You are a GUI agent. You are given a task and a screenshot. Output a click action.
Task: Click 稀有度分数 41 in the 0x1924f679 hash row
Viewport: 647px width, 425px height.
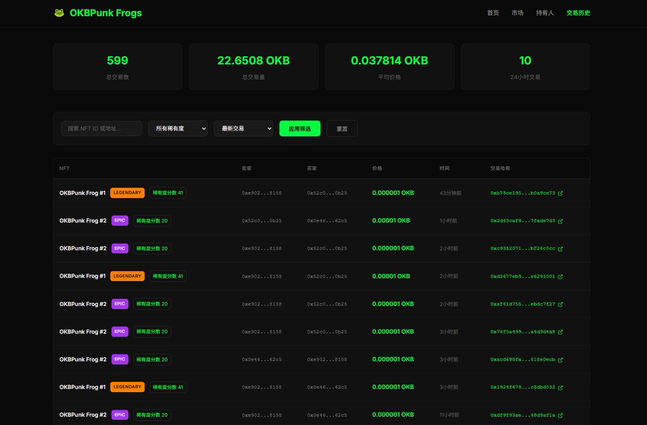168,387
